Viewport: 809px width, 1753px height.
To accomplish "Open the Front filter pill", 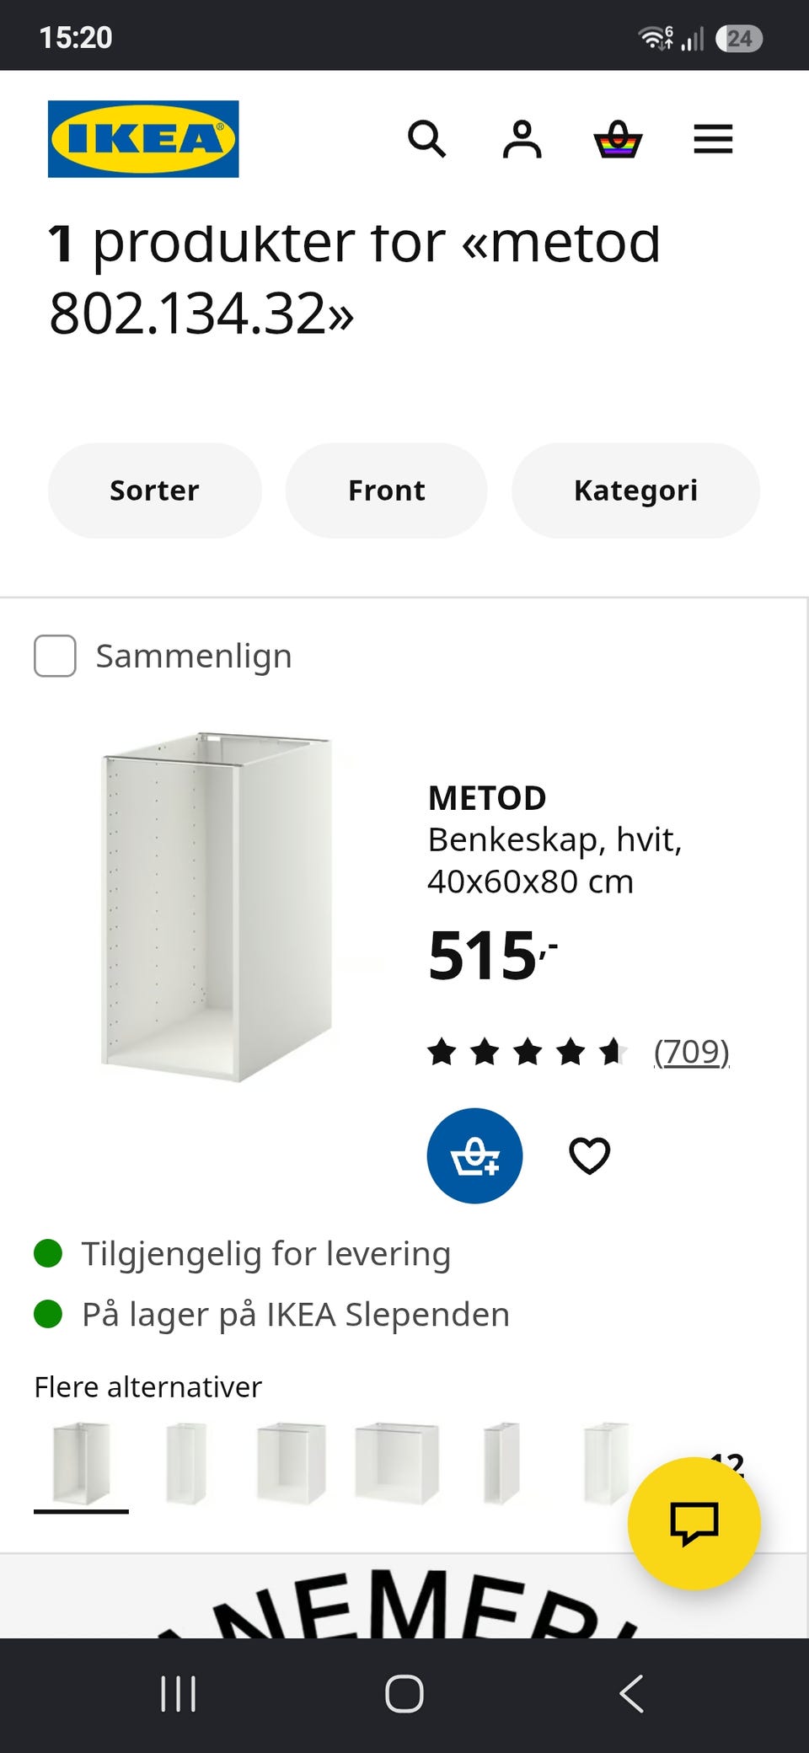I will click(x=386, y=491).
